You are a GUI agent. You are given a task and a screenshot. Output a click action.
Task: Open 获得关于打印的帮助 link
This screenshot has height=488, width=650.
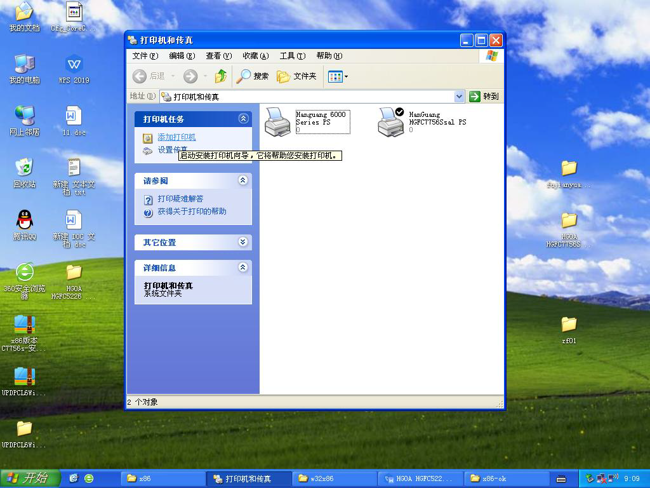click(x=192, y=211)
